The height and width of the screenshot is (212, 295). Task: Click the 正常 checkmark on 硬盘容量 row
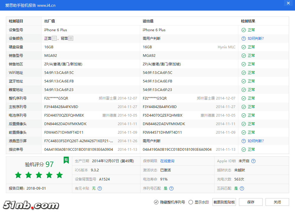243,47
